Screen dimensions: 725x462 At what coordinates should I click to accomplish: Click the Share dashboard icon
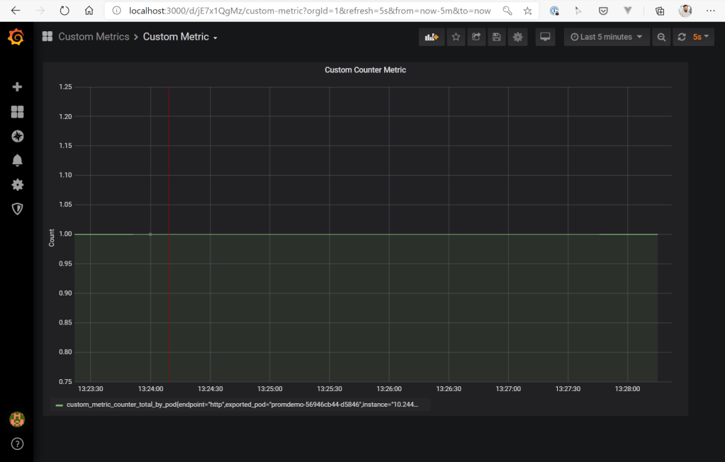(x=476, y=37)
